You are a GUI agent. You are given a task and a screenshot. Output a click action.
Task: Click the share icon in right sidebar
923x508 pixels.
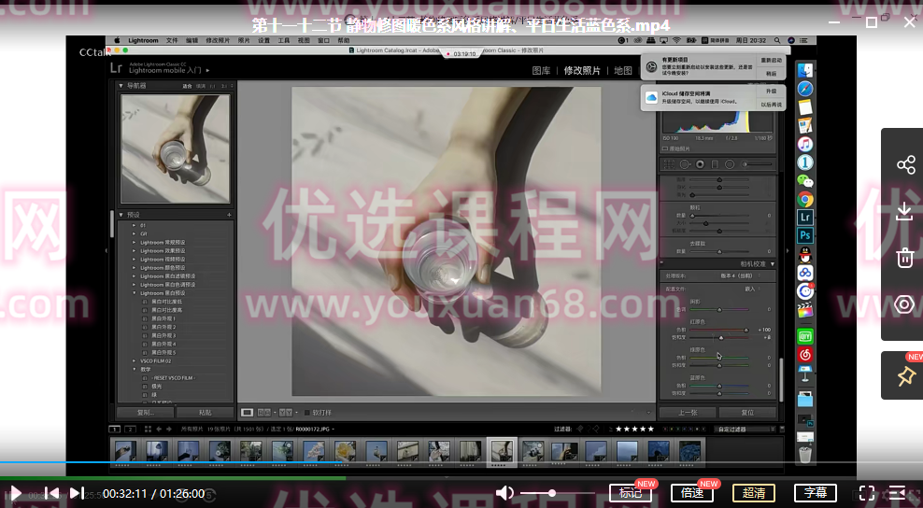pos(904,165)
